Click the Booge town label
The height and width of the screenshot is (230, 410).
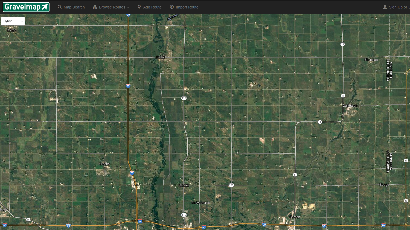tap(384, 185)
